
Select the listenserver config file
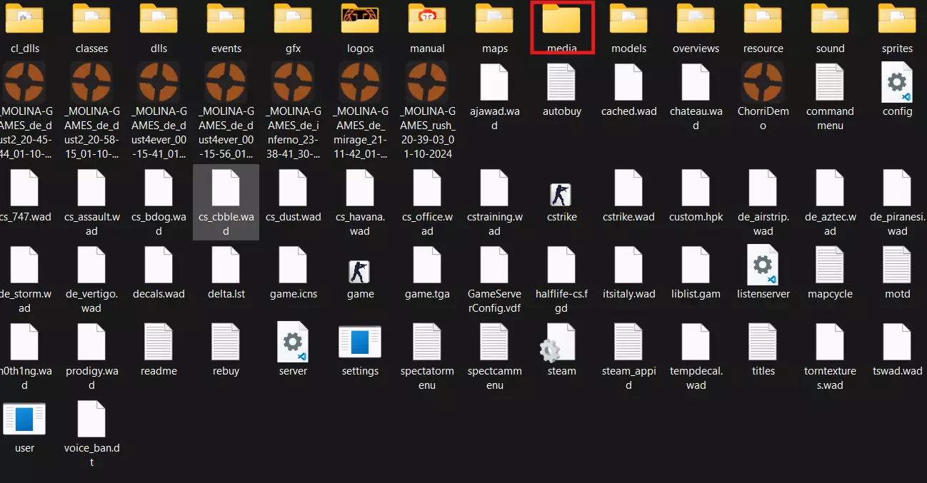pos(763,272)
